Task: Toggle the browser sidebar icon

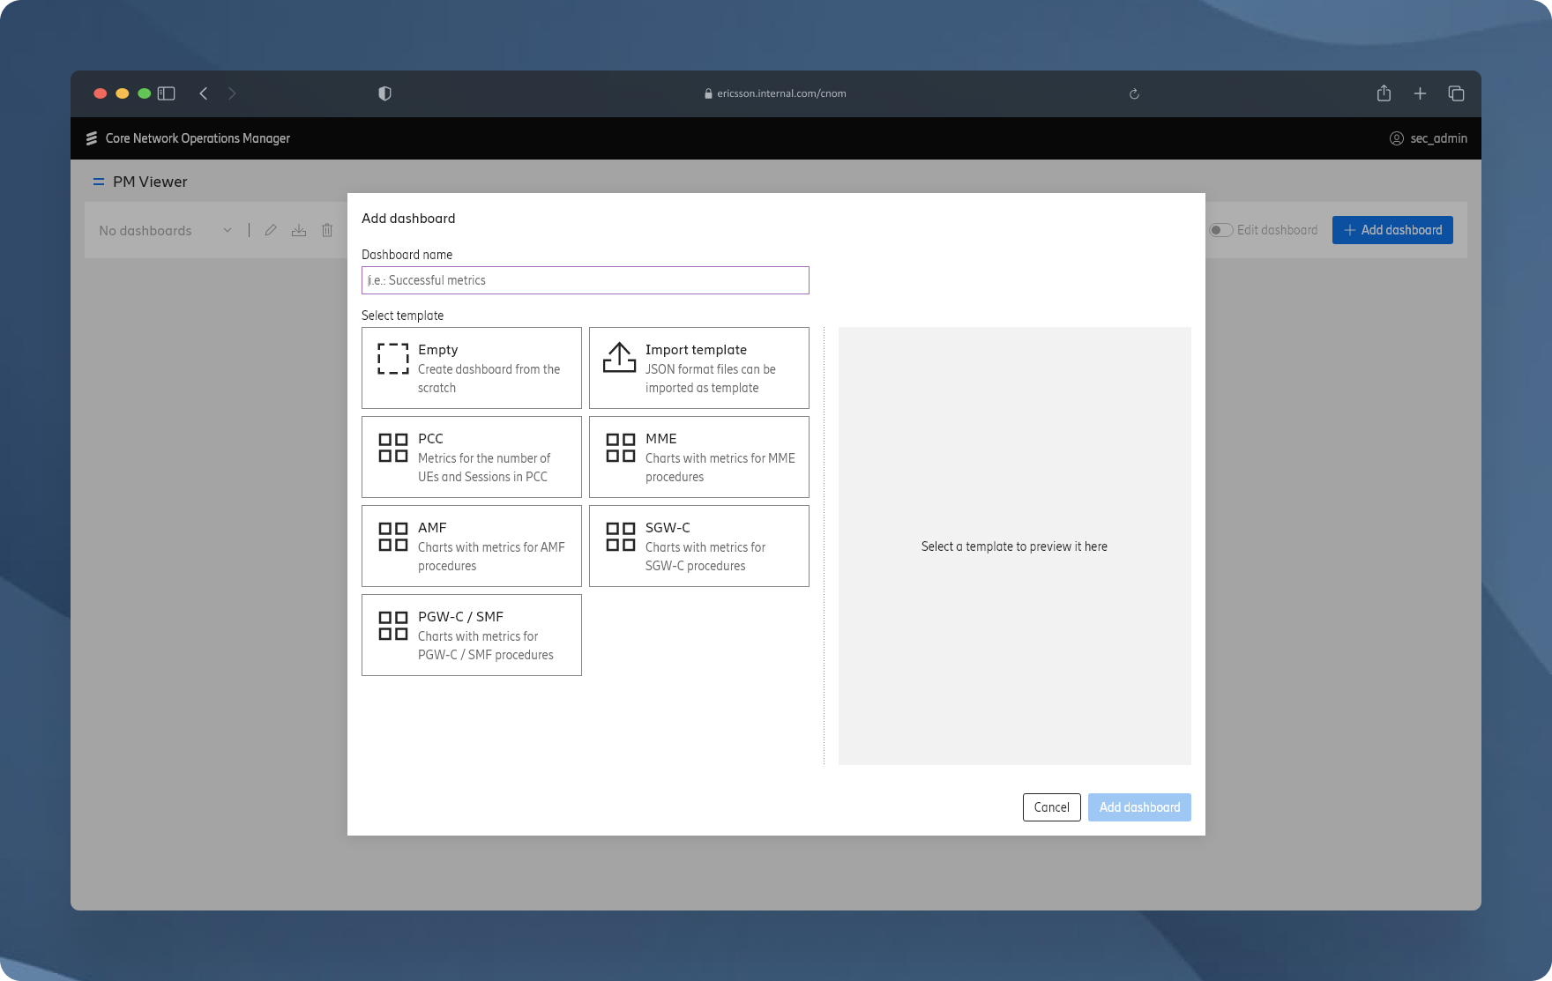Action: click(167, 93)
